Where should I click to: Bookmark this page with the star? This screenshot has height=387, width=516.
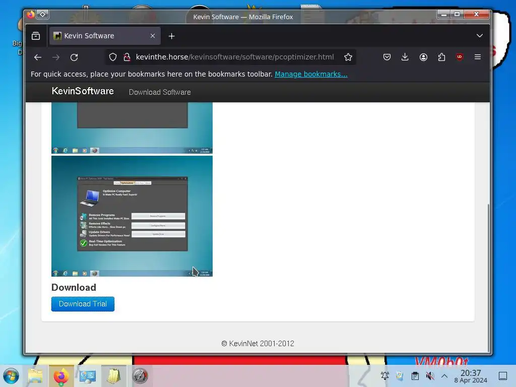(348, 57)
